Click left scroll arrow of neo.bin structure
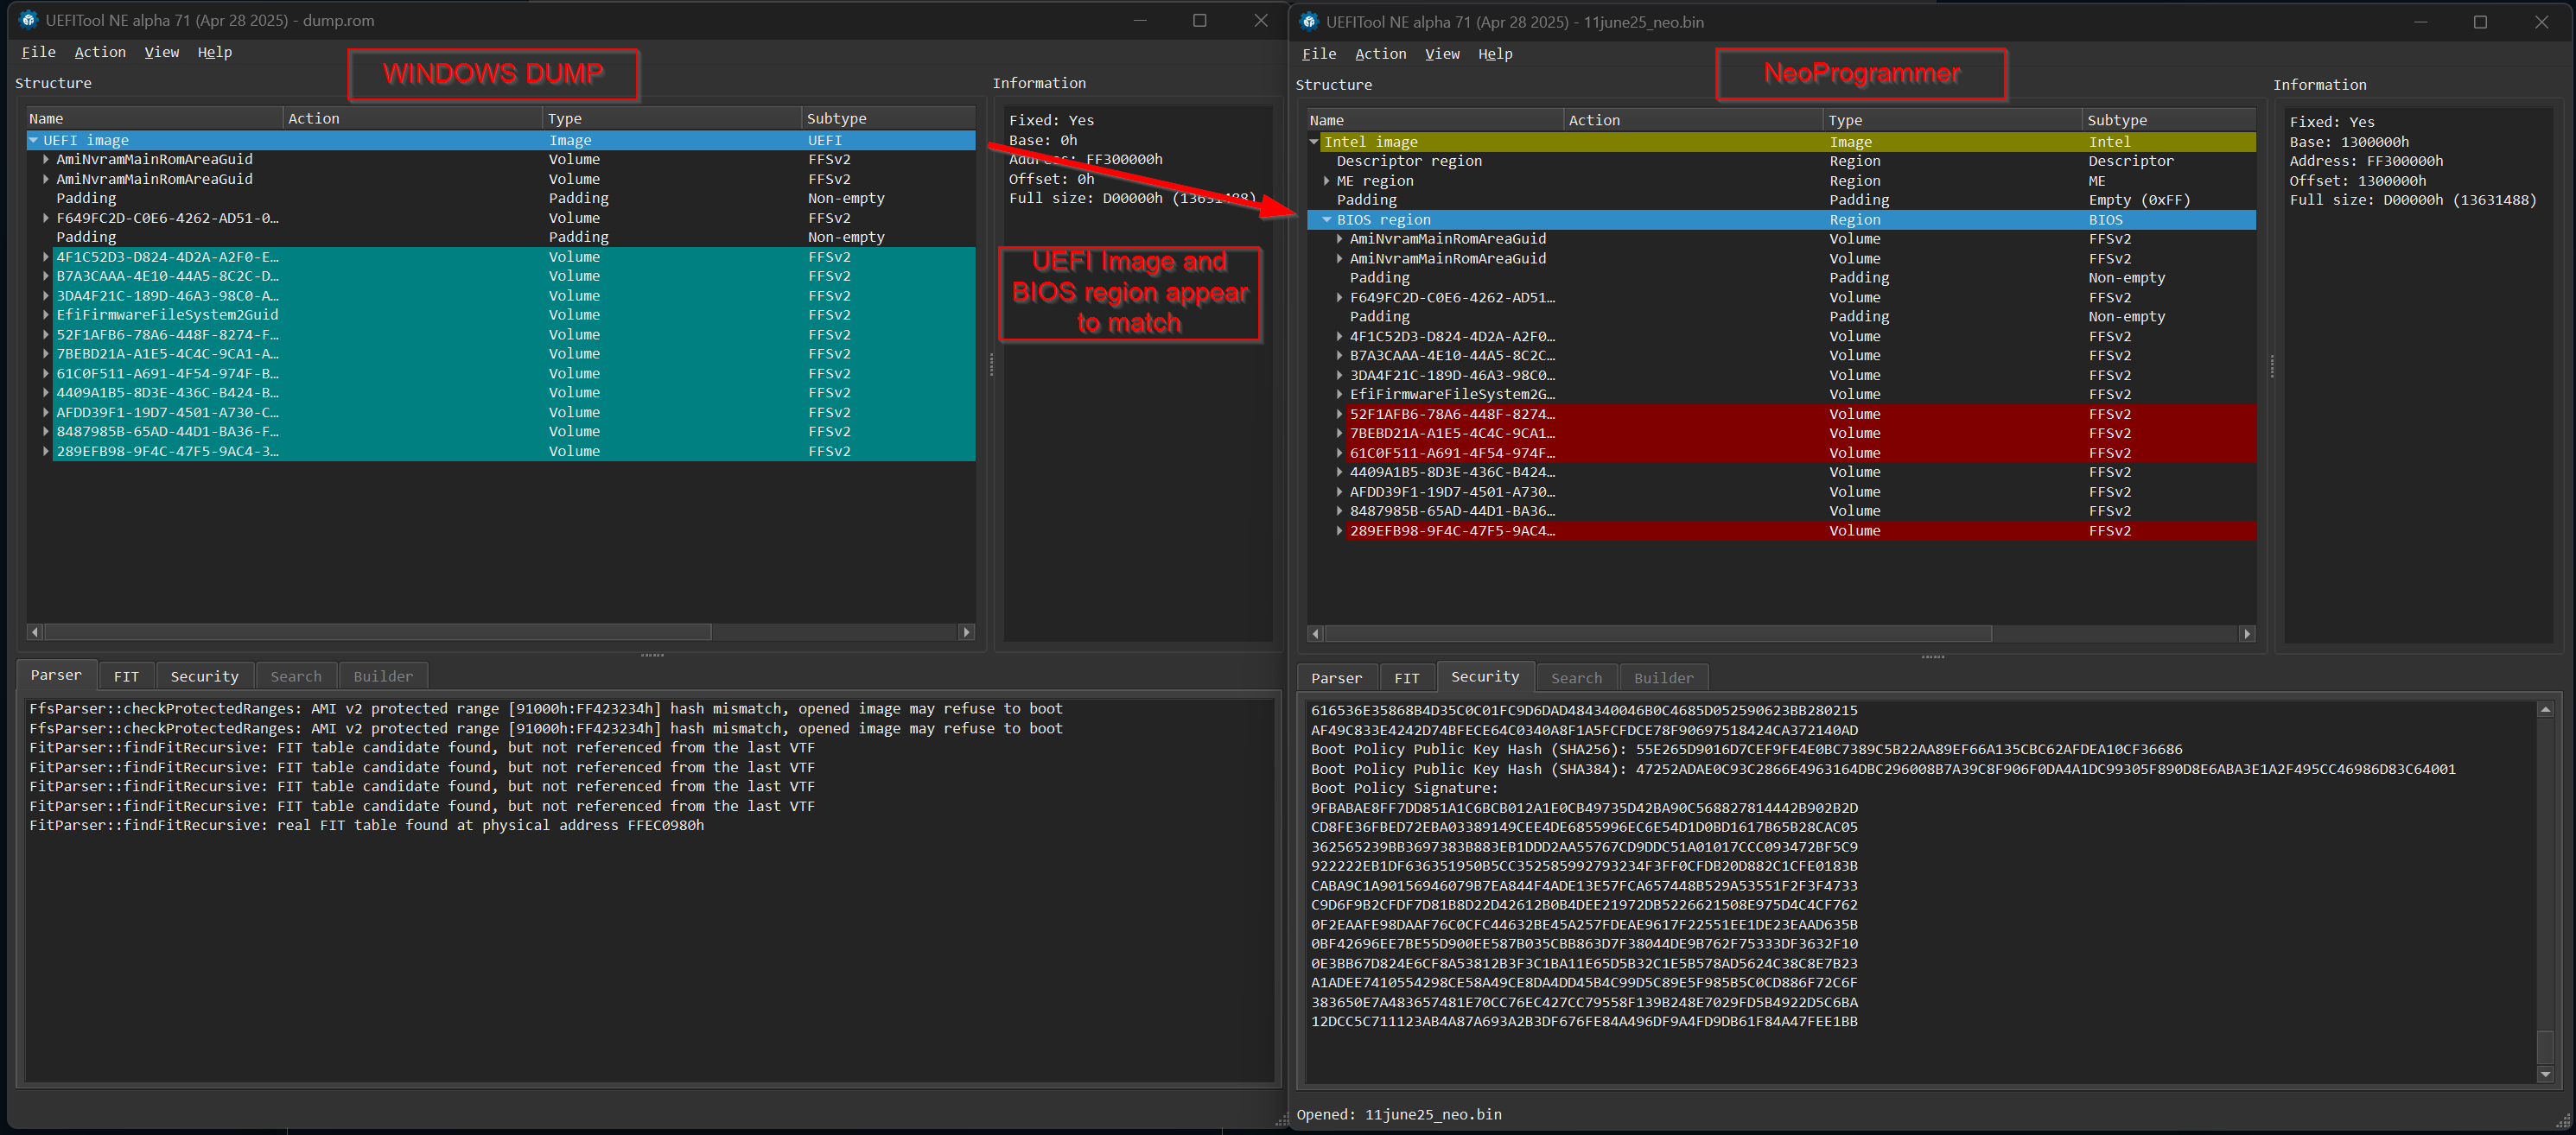This screenshot has height=1135, width=2576. [1316, 635]
